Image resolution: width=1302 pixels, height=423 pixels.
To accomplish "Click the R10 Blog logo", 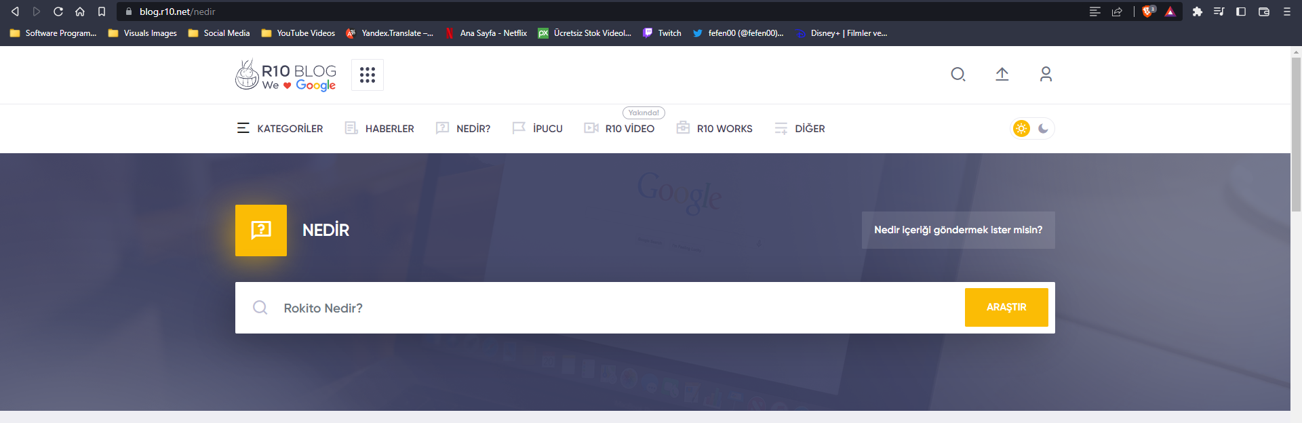I will (x=285, y=75).
